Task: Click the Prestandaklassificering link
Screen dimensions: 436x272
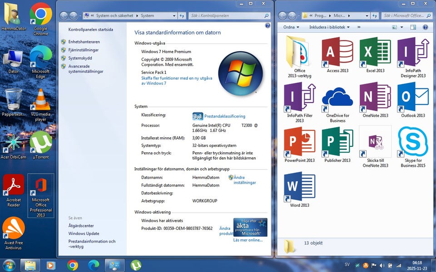Action: pyautogui.click(x=224, y=116)
